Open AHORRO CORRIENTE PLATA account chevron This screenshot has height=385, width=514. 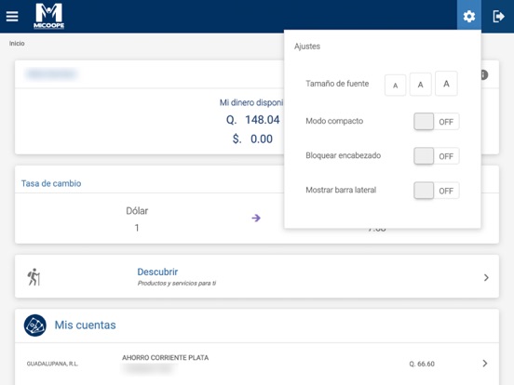(485, 364)
